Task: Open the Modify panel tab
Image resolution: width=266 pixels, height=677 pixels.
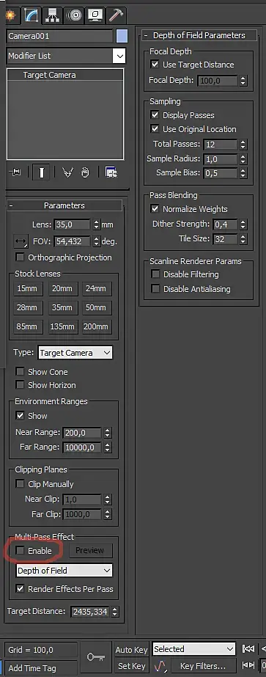Action: [x=32, y=15]
